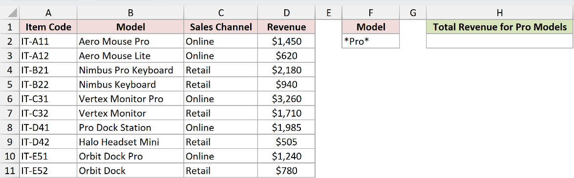The image size is (574, 178).
Task: Select column B header
Action: 130,13
